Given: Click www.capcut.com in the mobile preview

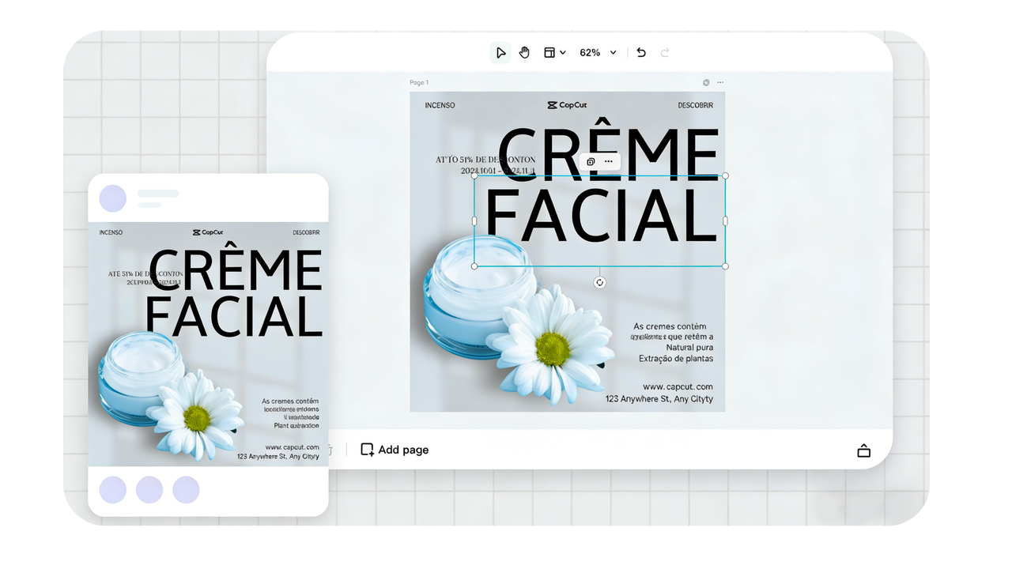Looking at the screenshot, I should click(x=291, y=447).
